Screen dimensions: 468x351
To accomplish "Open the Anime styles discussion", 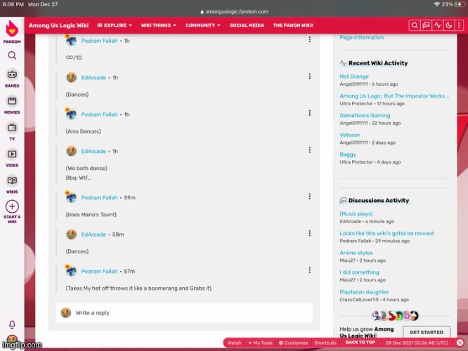I will click(x=356, y=253).
